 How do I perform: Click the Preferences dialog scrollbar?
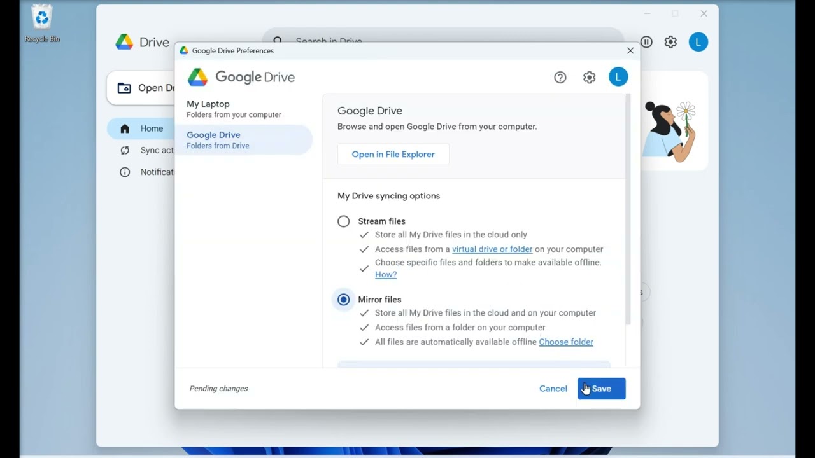(x=628, y=210)
